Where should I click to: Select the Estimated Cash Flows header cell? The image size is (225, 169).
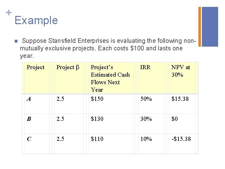(x=110, y=78)
